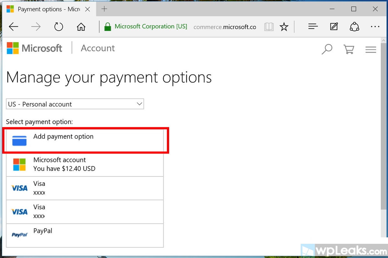Click the PayPal logo icon

click(x=20, y=235)
